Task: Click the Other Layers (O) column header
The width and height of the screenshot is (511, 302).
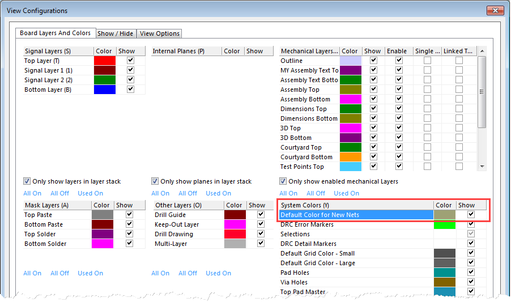Action: 188,205
